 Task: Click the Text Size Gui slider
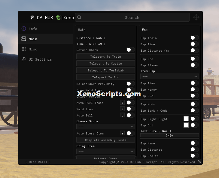[x=169, y=135]
